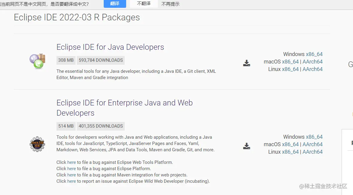
Task: Download macOS x86_64 for Enterprise Java package
Action: pos(290,144)
